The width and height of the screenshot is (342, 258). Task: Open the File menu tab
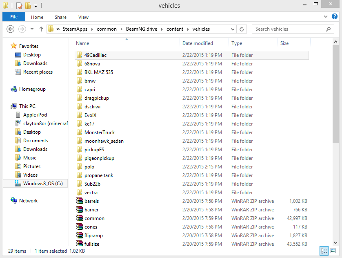coord(14,17)
